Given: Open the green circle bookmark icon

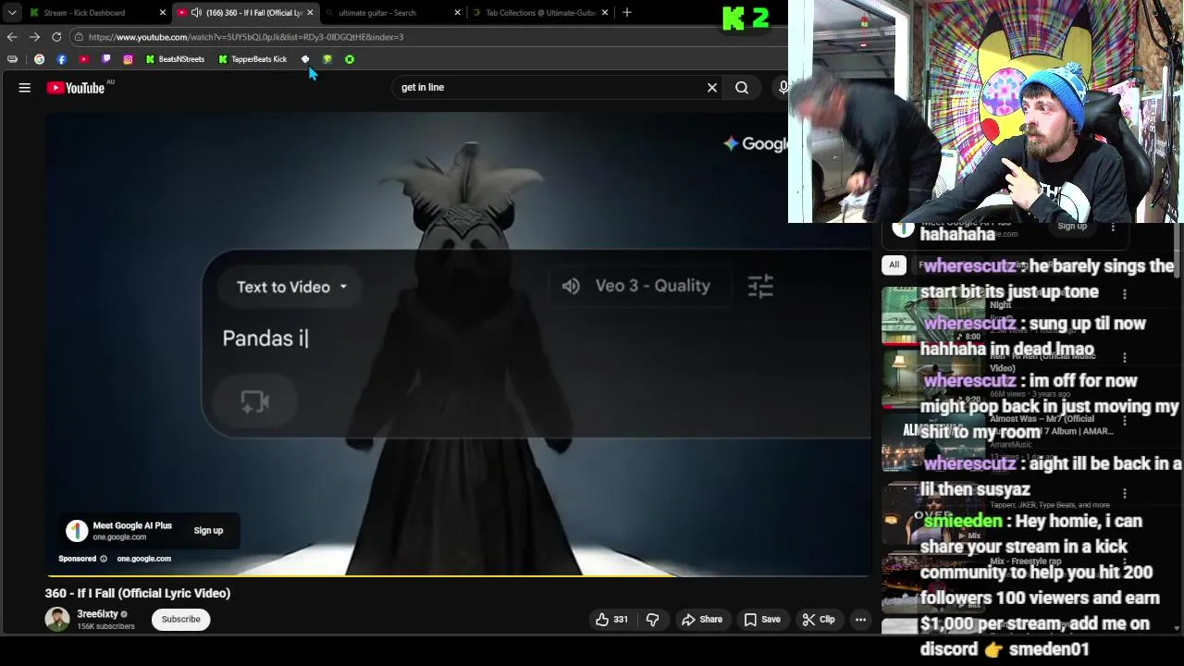Looking at the screenshot, I should (x=350, y=59).
